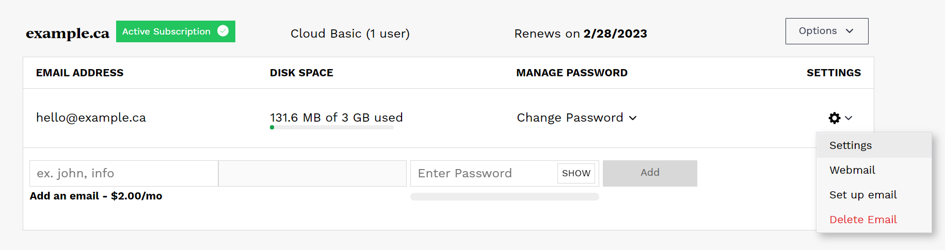Click the Options button chevron arrow
This screenshot has width=945, height=250.
click(850, 31)
